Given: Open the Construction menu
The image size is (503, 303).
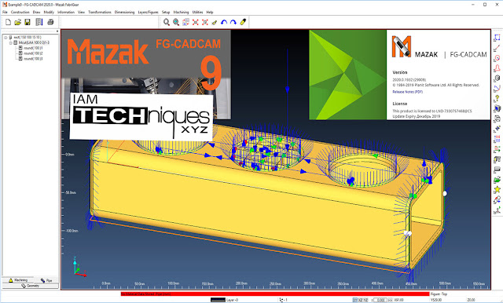Looking at the screenshot, I should (x=20, y=13).
